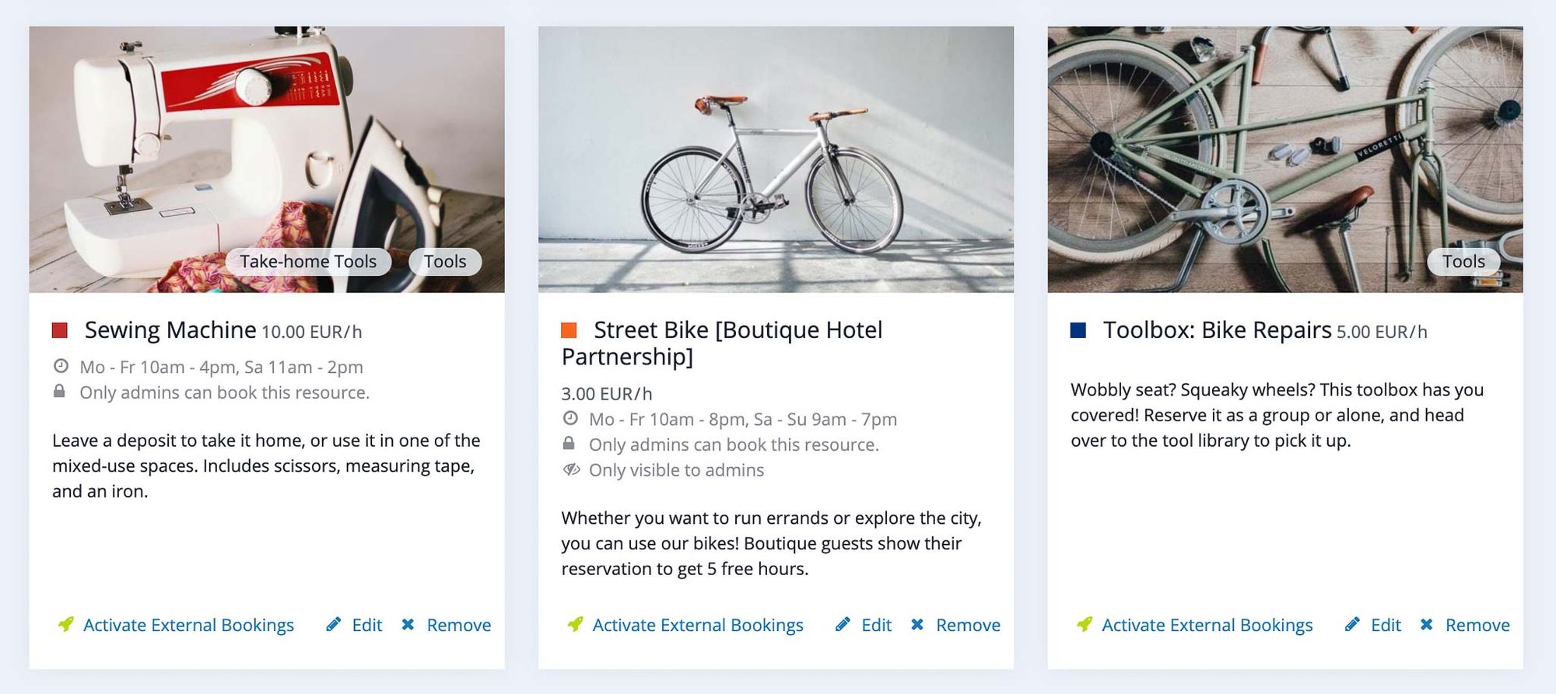Open the 'Take-home Tools' category tag
Screen dimensions: 1556x694
coord(309,261)
